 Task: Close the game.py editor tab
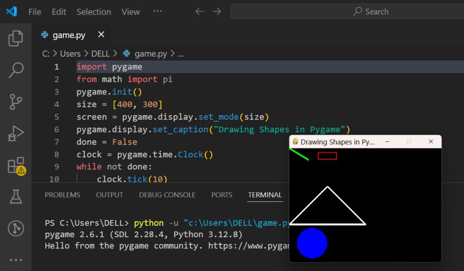(101, 34)
